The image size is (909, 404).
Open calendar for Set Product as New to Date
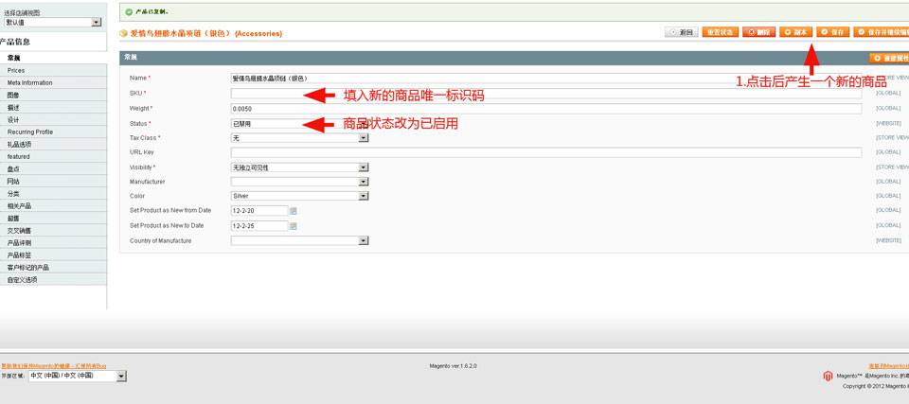[x=294, y=226]
